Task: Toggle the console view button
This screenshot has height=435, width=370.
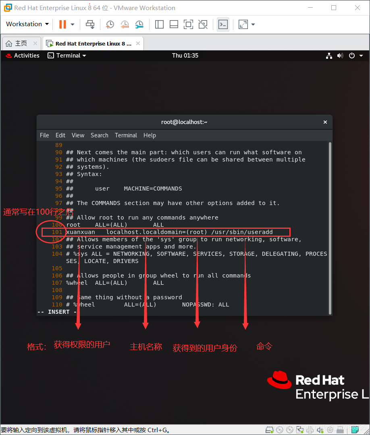Action: point(223,25)
